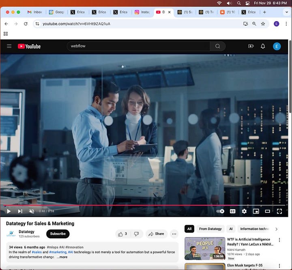Image resolution: width=292 pixels, height=270 pixels.
Task: Open the #sales hashtag link
Action: point(36,252)
